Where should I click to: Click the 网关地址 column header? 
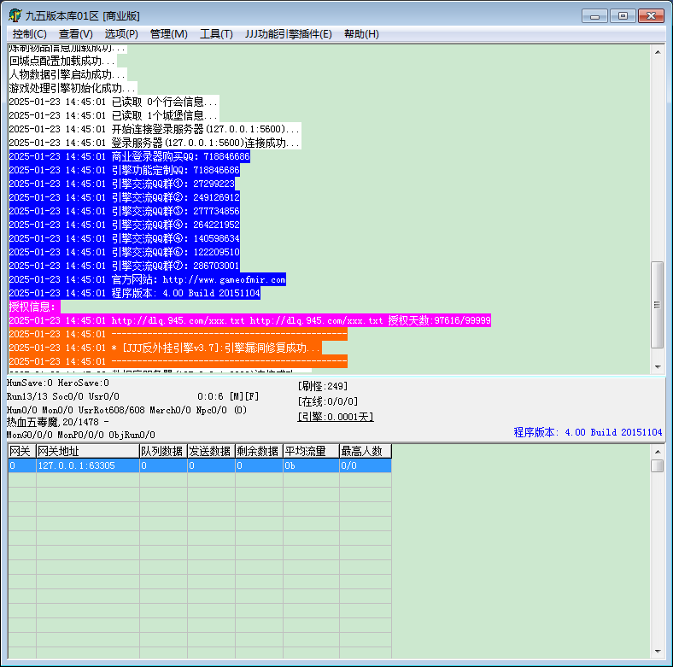tap(88, 451)
